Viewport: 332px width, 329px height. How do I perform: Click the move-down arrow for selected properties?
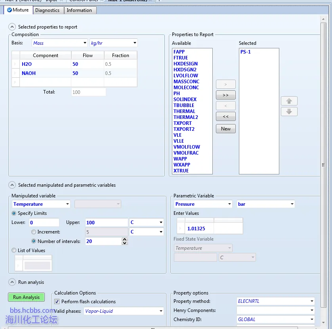pyautogui.click(x=289, y=112)
